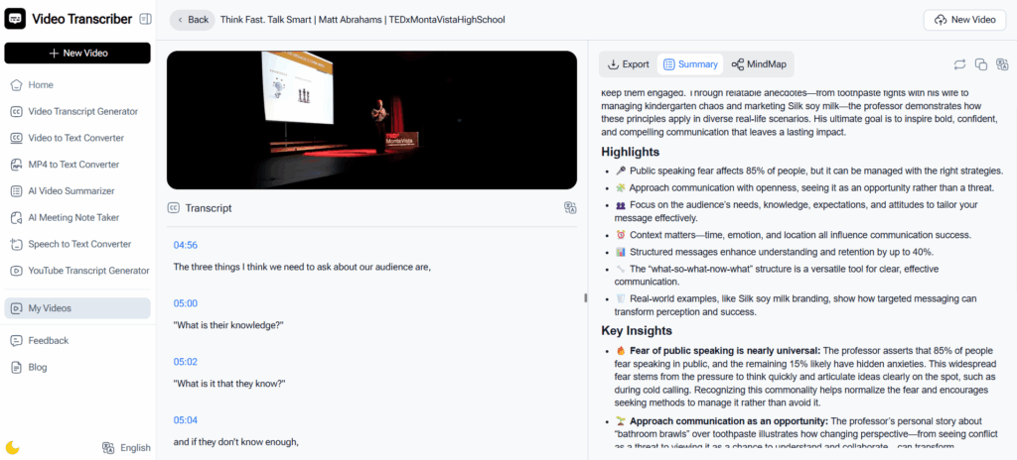Jump to timestamp 05:00
This screenshot has height=460, width=1017.
click(186, 304)
